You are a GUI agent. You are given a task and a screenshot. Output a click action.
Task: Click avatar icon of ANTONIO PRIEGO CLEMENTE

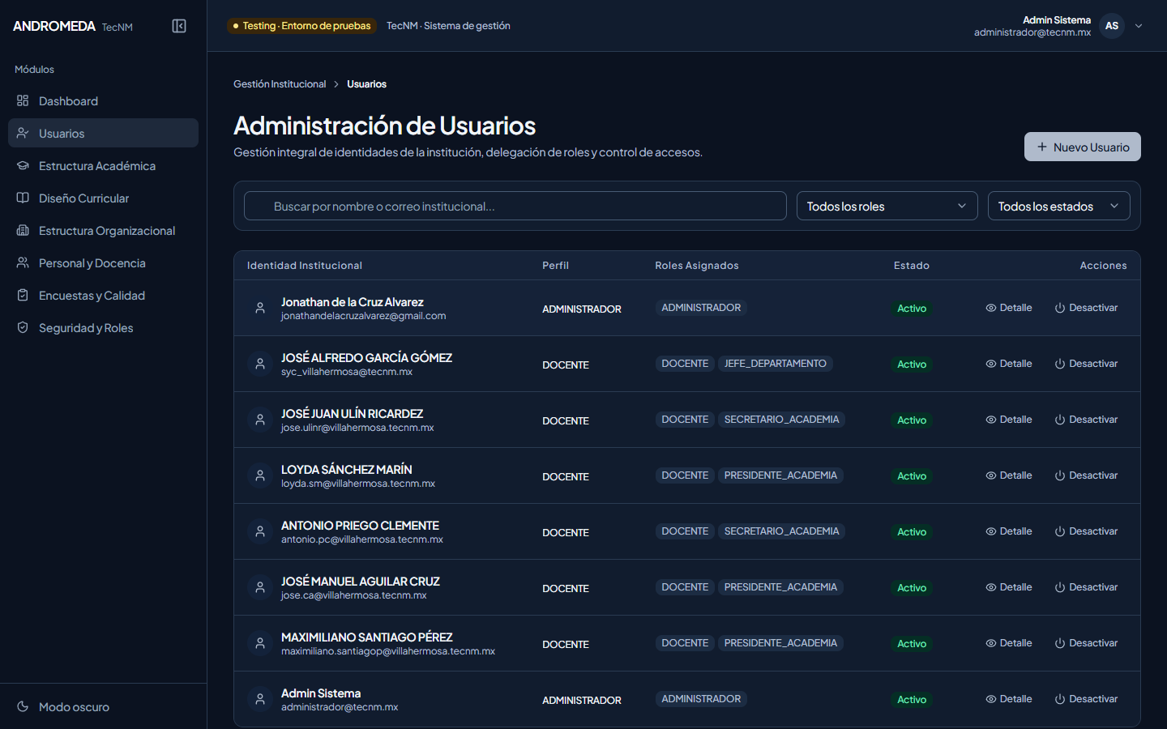pyautogui.click(x=260, y=531)
